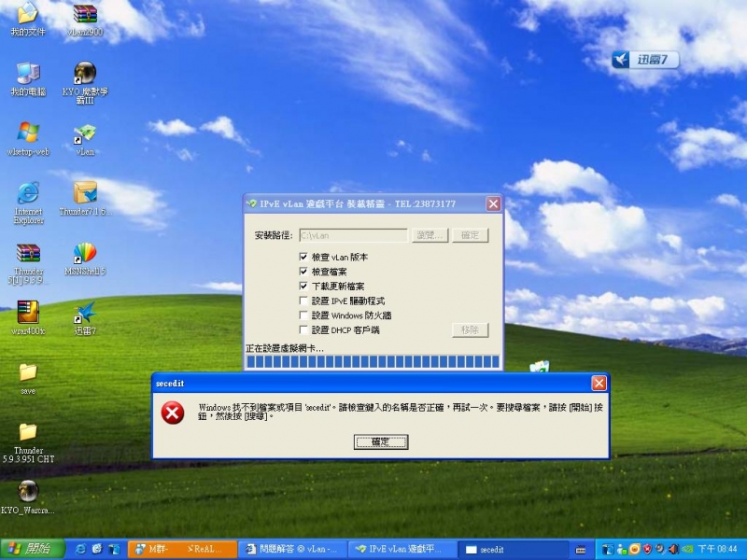Open the wrar400tc desktop icon
This screenshot has width=747, height=560.
pyautogui.click(x=28, y=314)
